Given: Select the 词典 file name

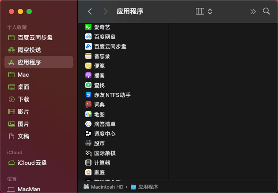Looking at the screenshot, I should [99, 105].
